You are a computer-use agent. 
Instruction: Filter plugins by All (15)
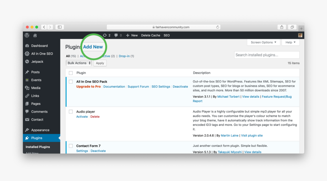pyautogui.click(x=71, y=56)
